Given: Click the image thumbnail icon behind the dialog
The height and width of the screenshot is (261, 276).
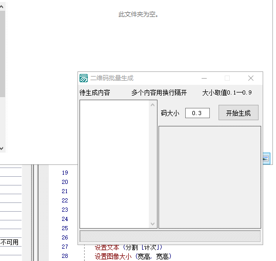Looking at the screenshot, I should coord(266,158).
